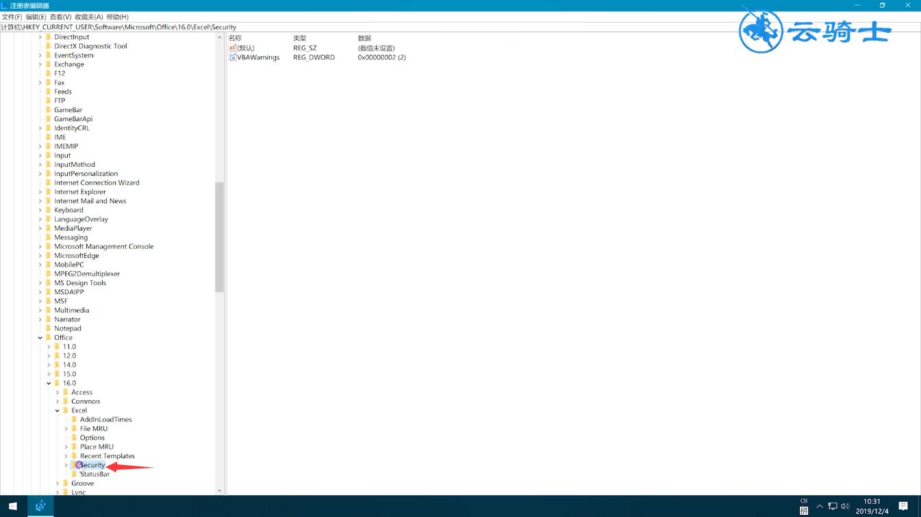This screenshot has width=921, height=517.
Task: Open the 查看(V) menu
Action: pos(60,17)
